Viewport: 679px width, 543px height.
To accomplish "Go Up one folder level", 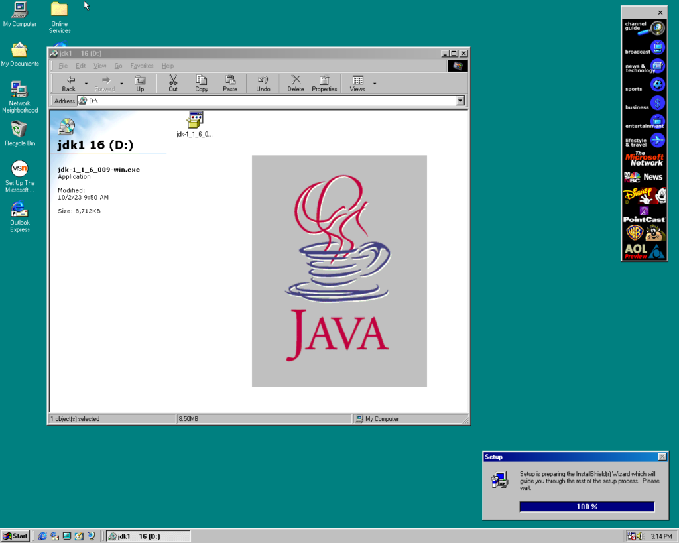I will [x=140, y=84].
